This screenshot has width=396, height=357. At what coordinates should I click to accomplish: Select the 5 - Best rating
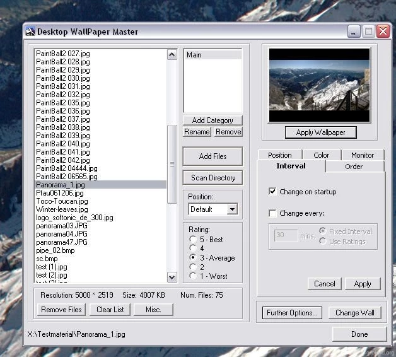coord(193,240)
